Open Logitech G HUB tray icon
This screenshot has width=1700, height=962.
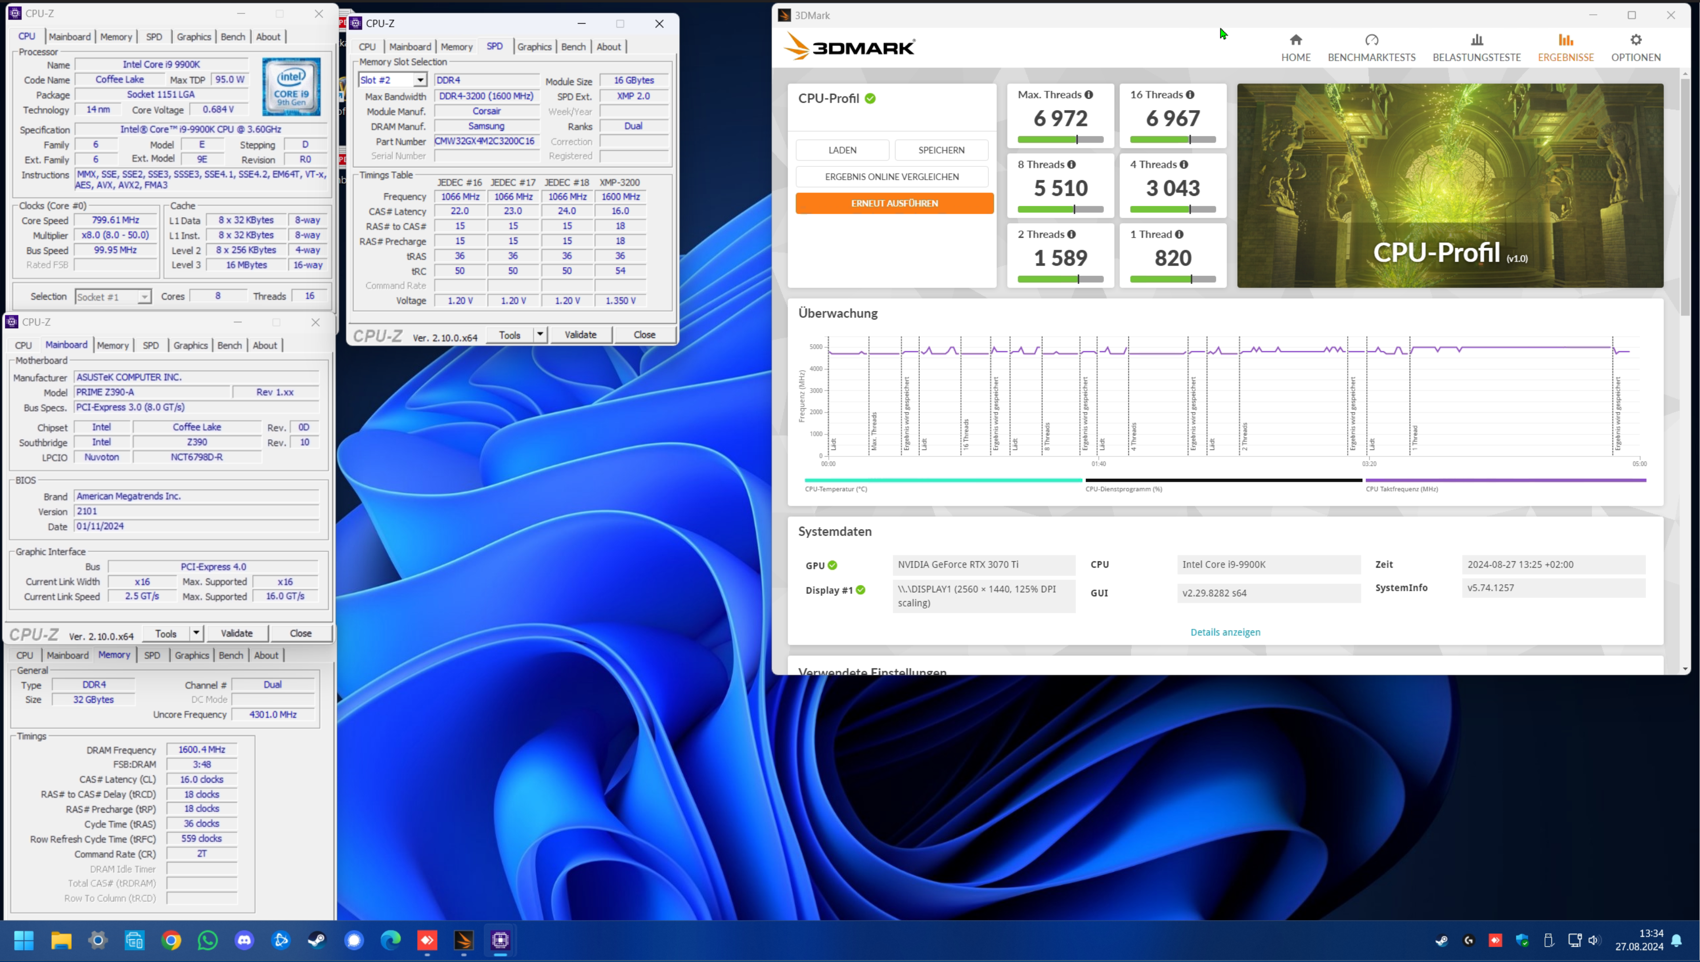tap(1469, 940)
